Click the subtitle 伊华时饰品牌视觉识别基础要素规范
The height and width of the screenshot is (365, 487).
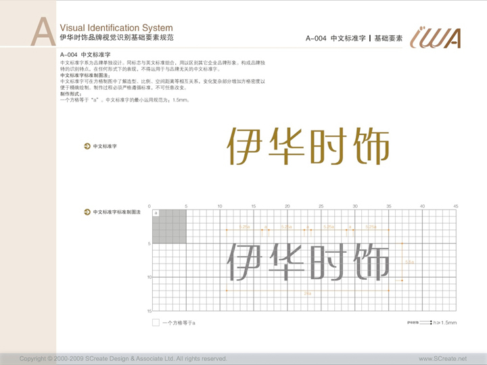(116, 38)
